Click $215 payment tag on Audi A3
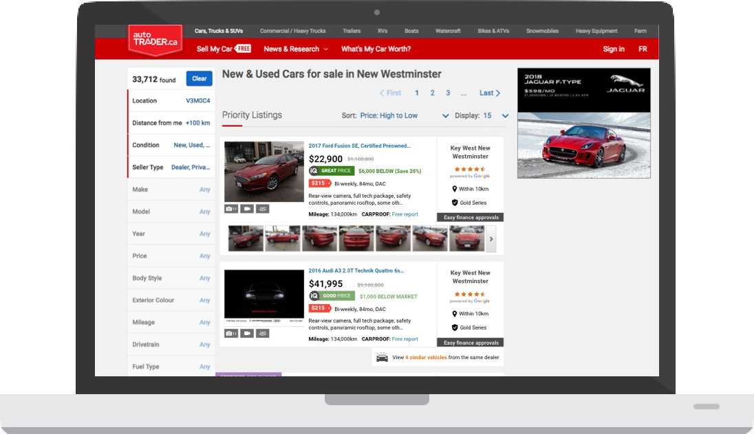This screenshot has height=434, width=754. click(320, 308)
